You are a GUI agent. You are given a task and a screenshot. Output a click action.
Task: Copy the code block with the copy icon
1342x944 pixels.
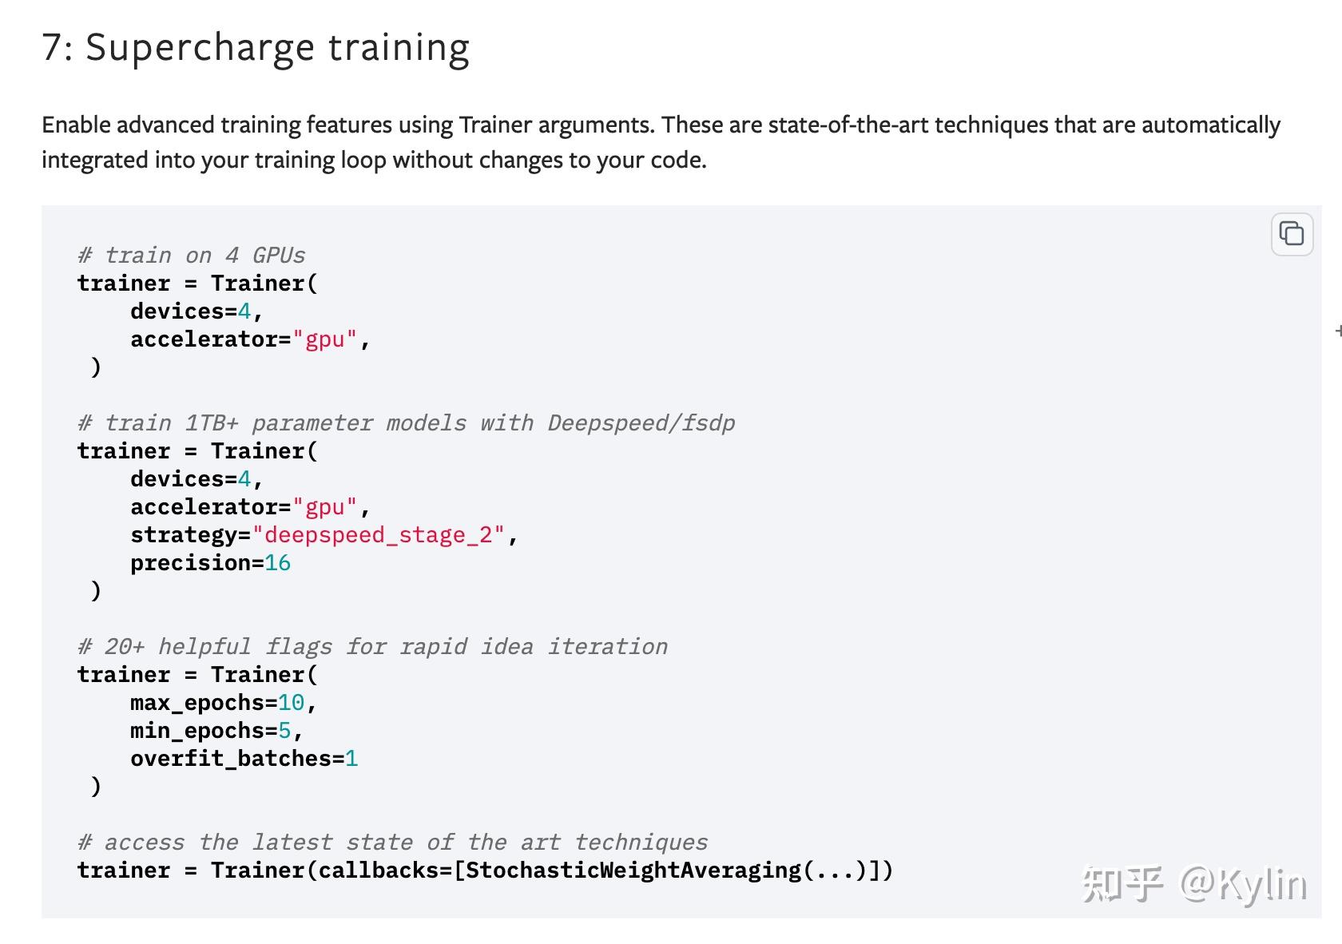(x=1292, y=234)
